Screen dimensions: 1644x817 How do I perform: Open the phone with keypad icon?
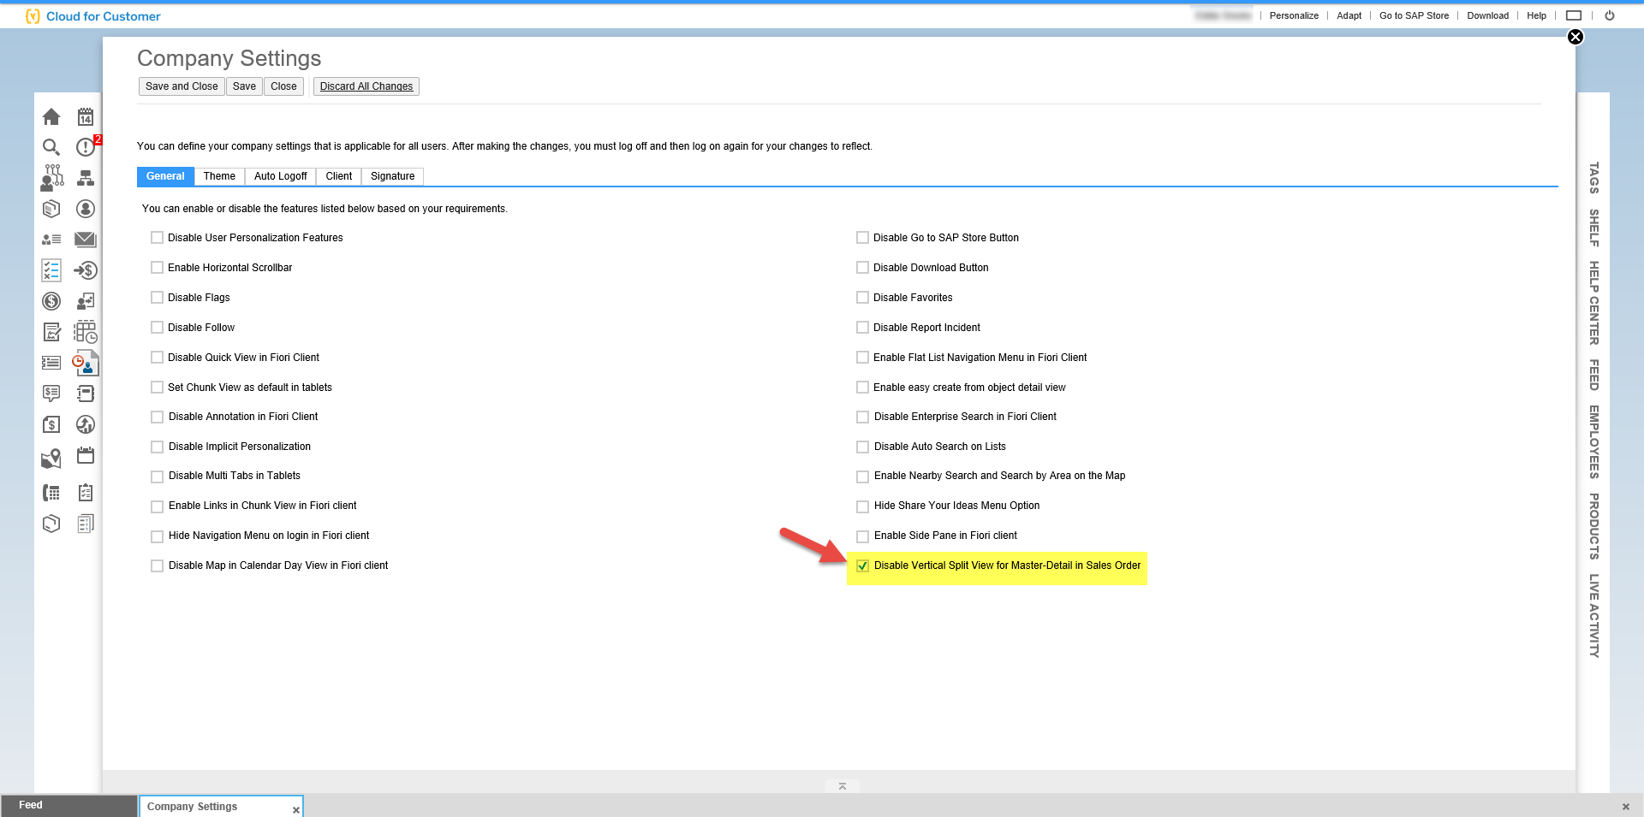click(51, 493)
